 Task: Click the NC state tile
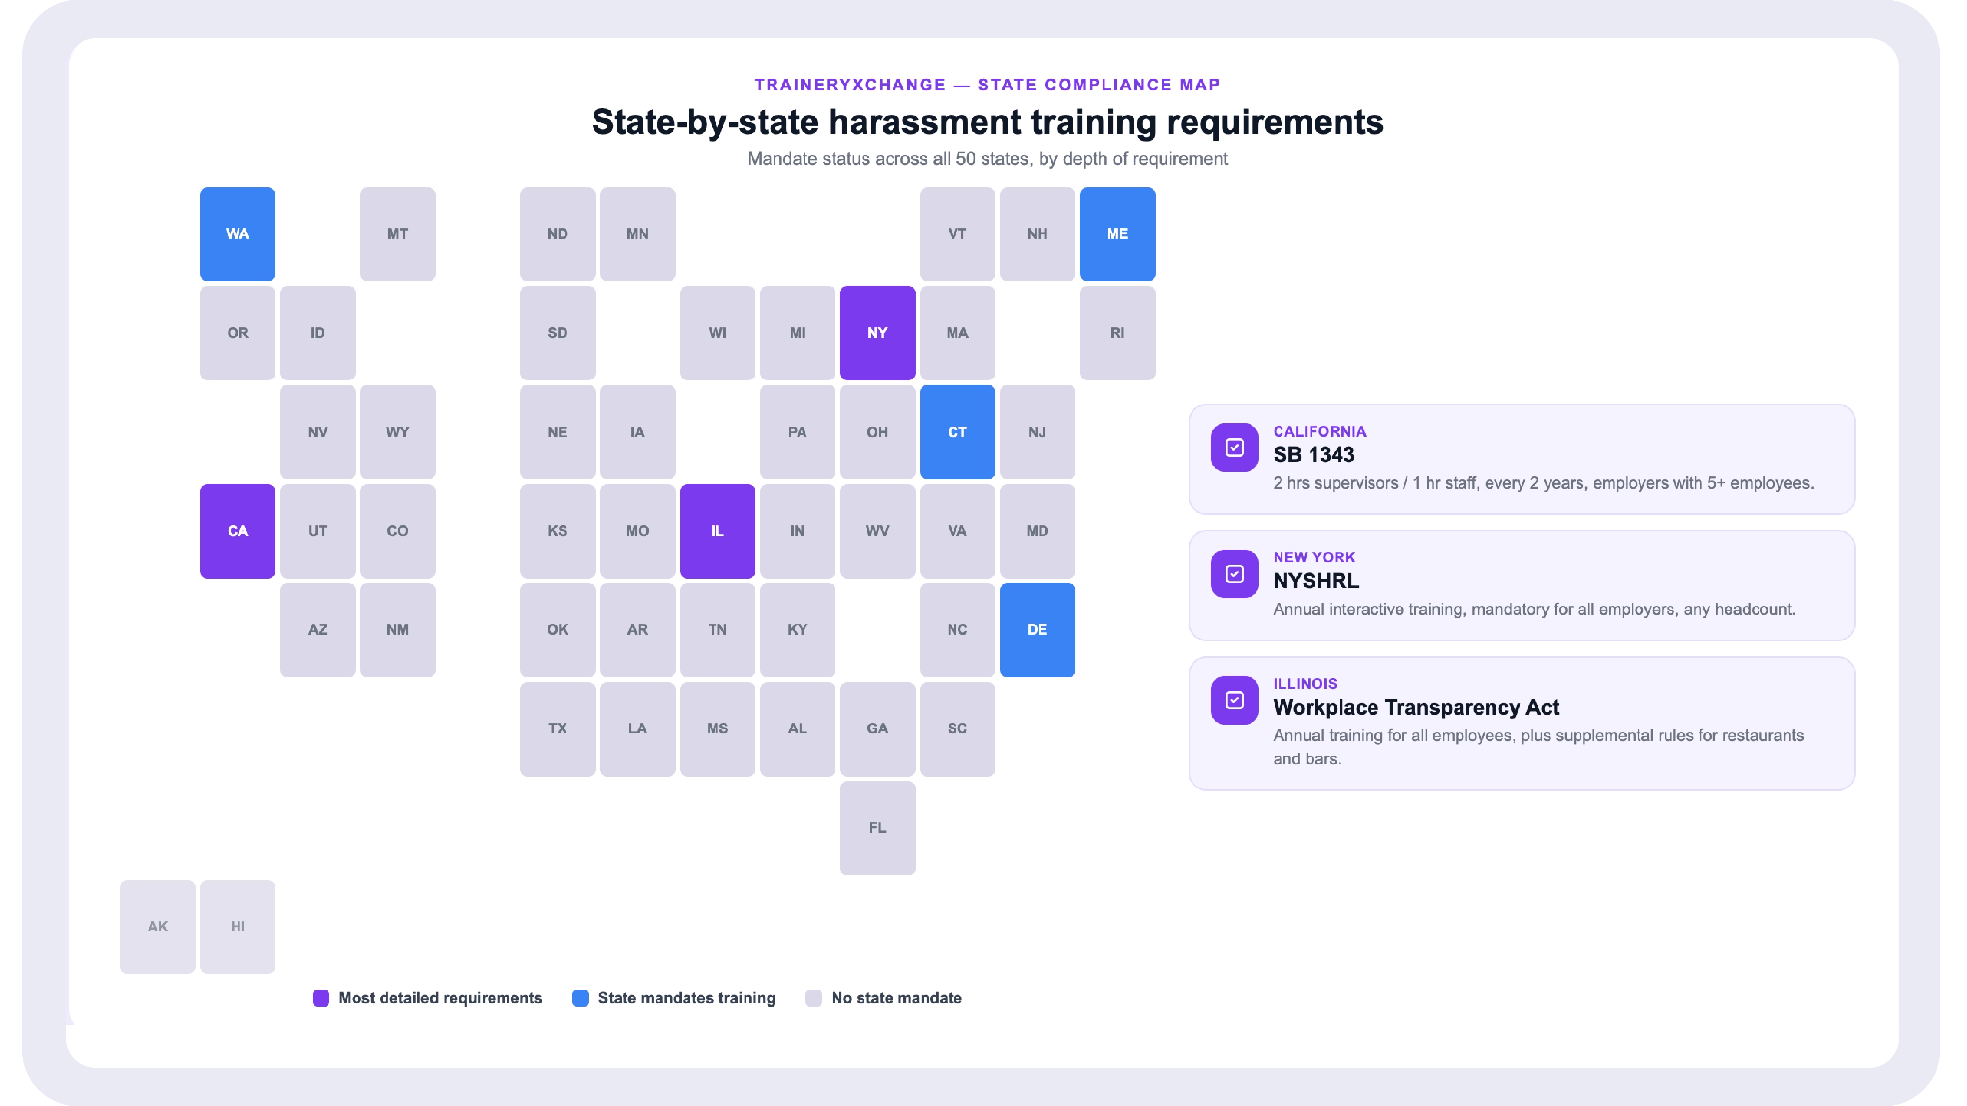(x=957, y=630)
